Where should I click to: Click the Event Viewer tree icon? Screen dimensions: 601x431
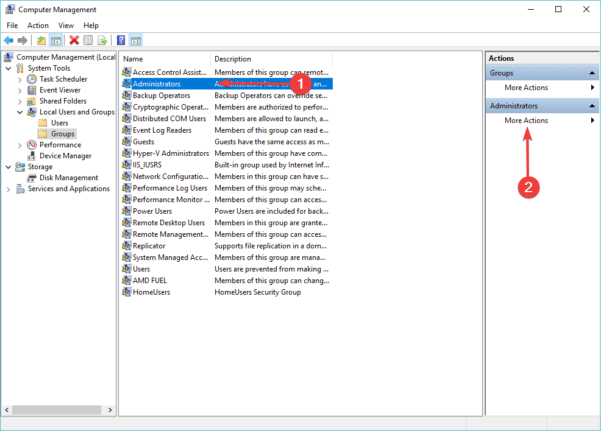tap(32, 90)
